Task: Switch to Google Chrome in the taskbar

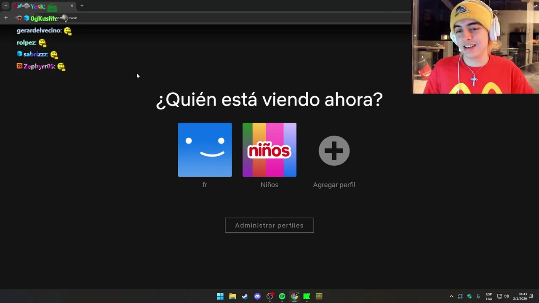Action: click(294, 296)
